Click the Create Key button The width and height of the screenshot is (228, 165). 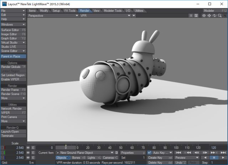(x=160, y=158)
